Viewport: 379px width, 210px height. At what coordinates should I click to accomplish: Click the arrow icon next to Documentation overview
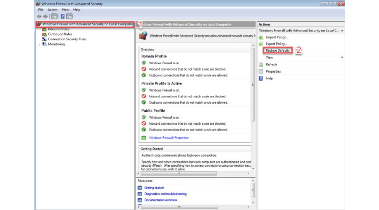click(x=140, y=200)
